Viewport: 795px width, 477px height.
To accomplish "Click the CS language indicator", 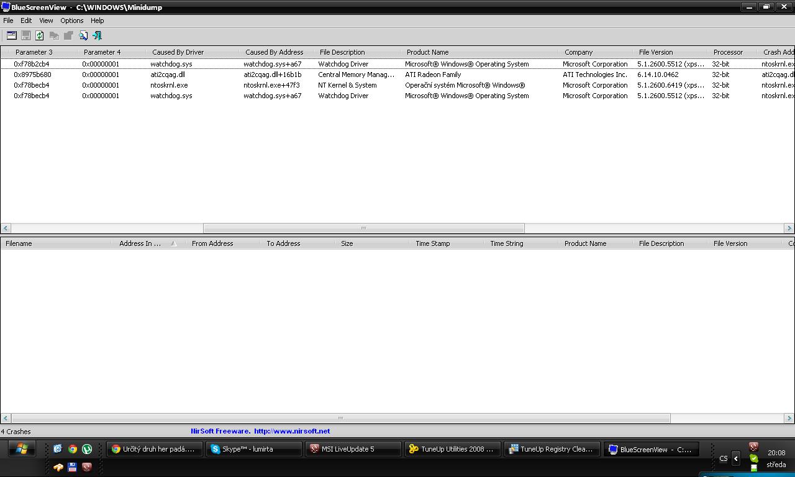I will pyautogui.click(x=724, y=458).
